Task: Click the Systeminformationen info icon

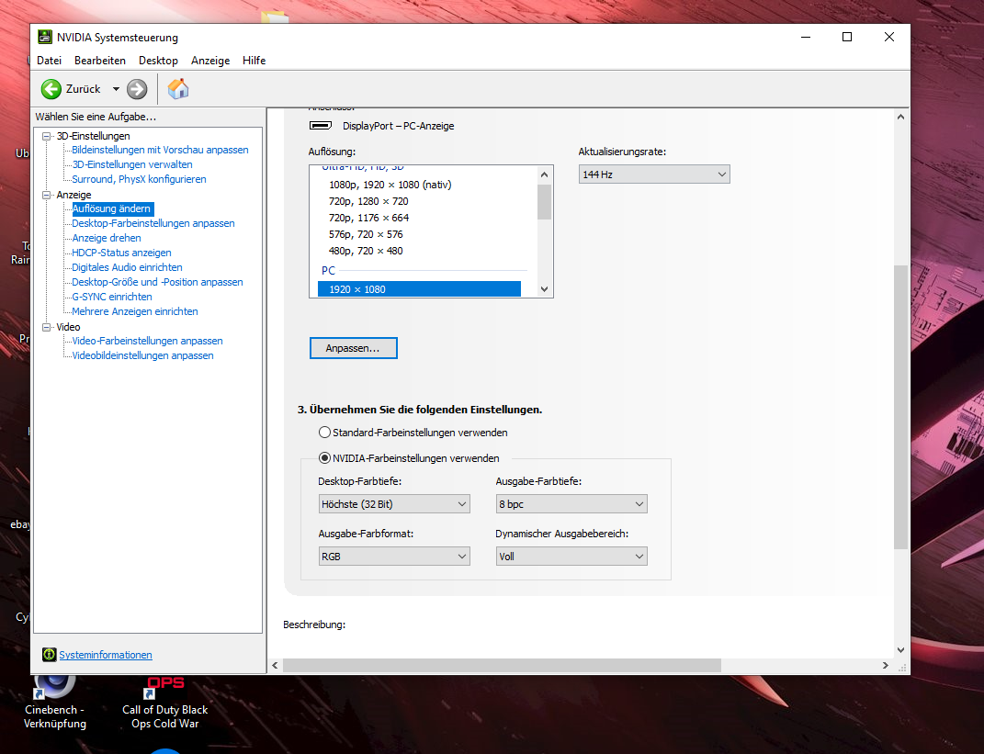Action: 49,655
